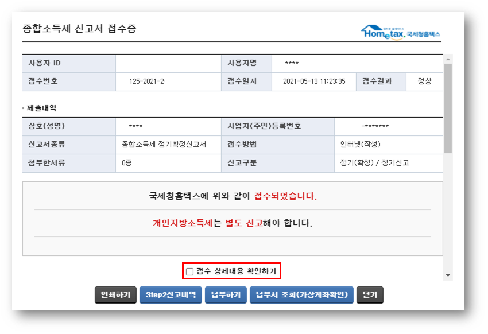
Task: Click the 접수번호 label cell
Action: 69,82
